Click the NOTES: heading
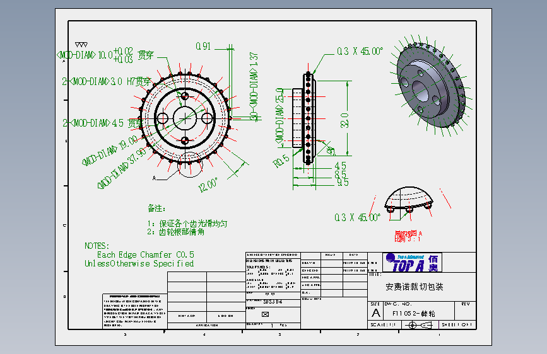This screenshot has height=354, width=547. point(97,246)
